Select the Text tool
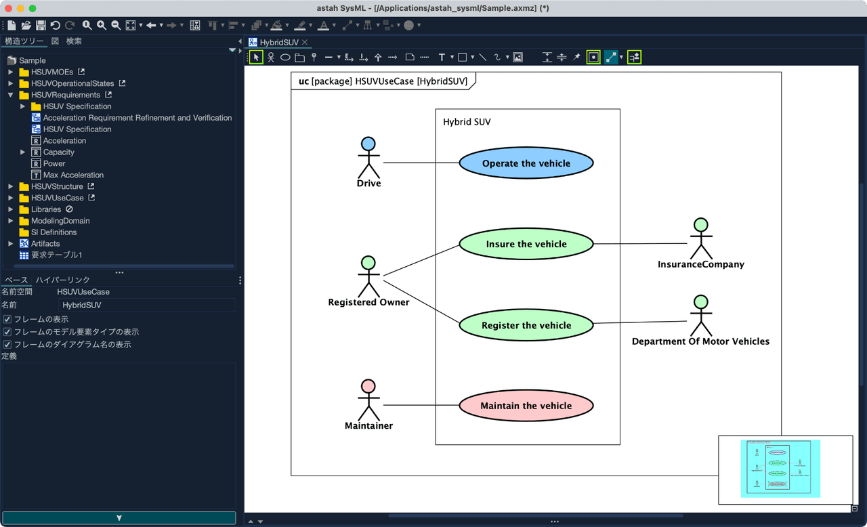The height and width of the screenshot is (527, 867). [442, 58]
